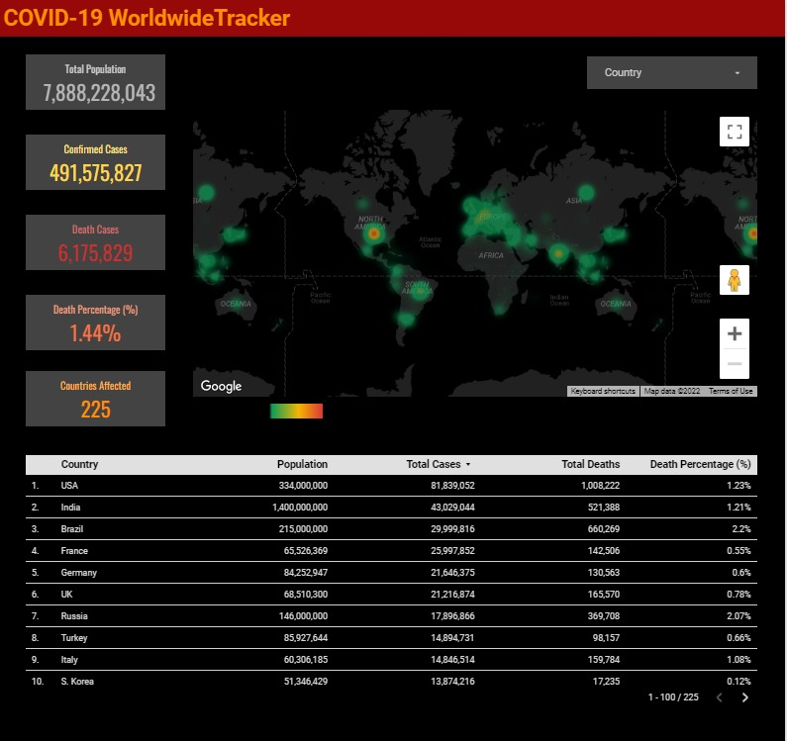
Task: Click Map data ©2022 label
Action: [671, 391]
